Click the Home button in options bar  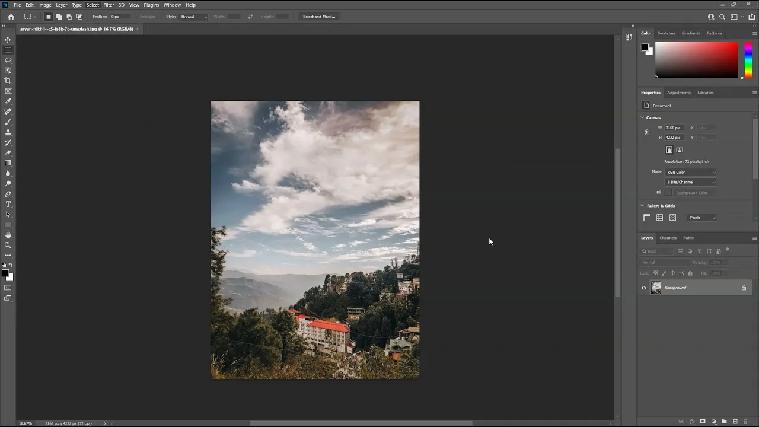(x=11, y=17)
